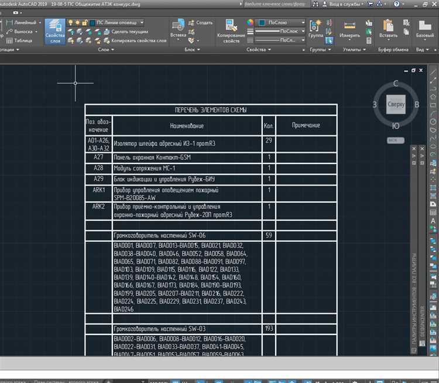Screen dimensions: 439x383
Task: Open the ПоСлою color dropdown
Action: [303, 22]
